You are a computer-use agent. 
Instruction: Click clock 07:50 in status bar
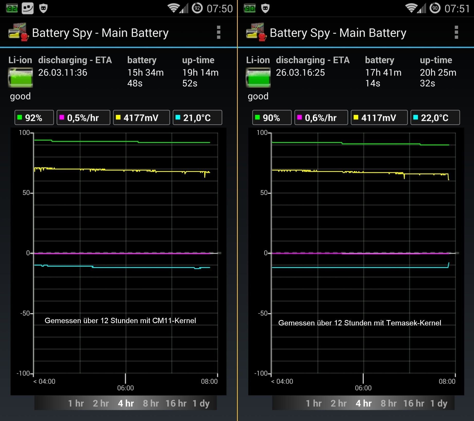(220, 8)
